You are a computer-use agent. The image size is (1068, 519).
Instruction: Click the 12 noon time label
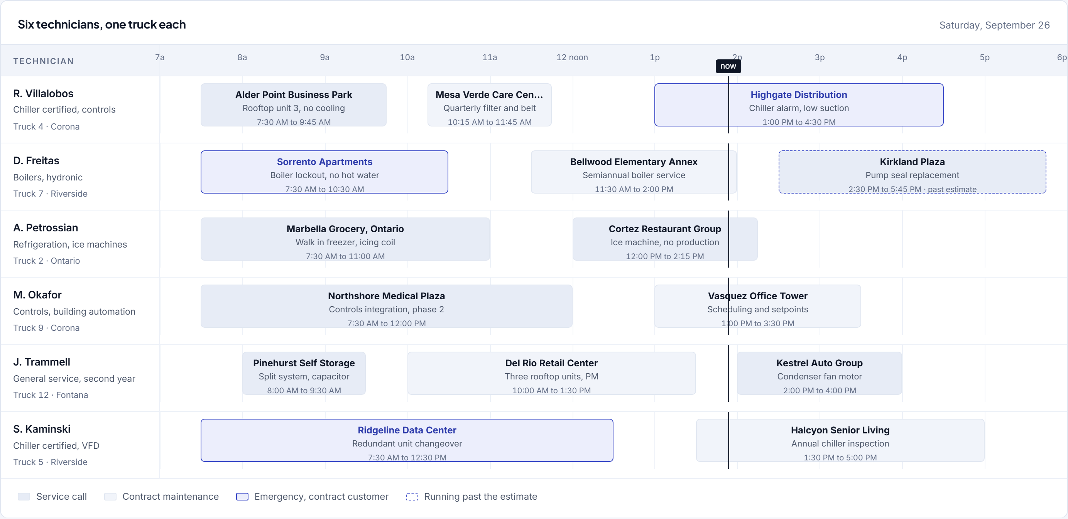572,57
